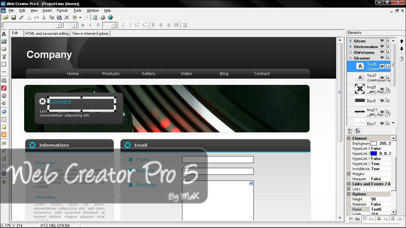Image resolution: width=406 pixels, height=228 pixels.
Task: Hide the Text6 element using its eye
Action: tap(382, 66)
